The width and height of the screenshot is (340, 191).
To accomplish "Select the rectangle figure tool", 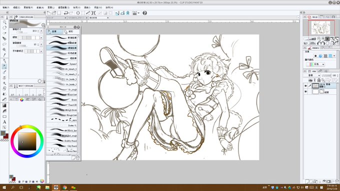I will click(x=4, y=117).
